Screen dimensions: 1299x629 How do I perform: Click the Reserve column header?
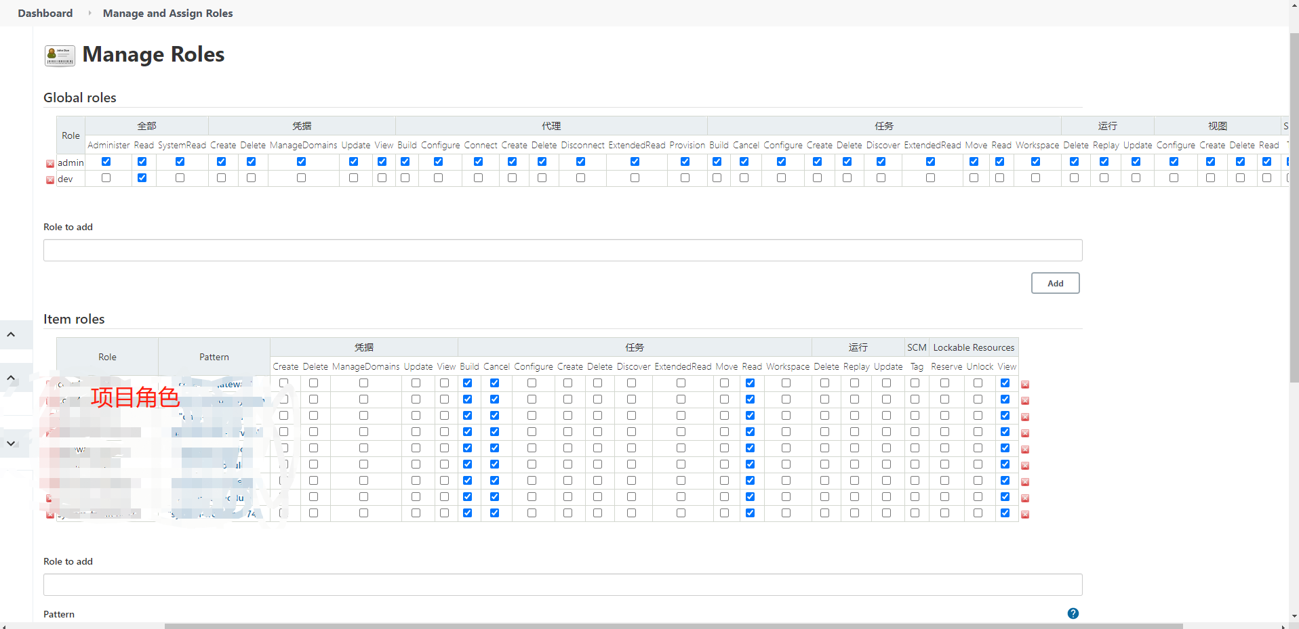946,366
